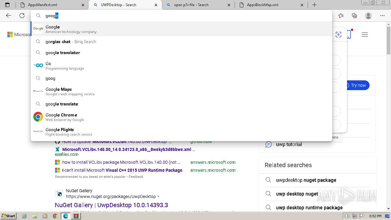Click the visual search camera icon

tap(338, 35)
